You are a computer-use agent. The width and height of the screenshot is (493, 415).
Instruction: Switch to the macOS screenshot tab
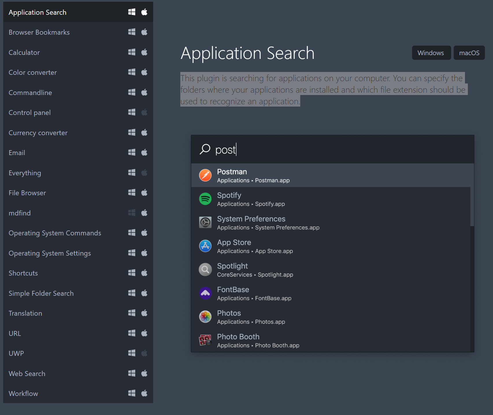tap(469, 53)
